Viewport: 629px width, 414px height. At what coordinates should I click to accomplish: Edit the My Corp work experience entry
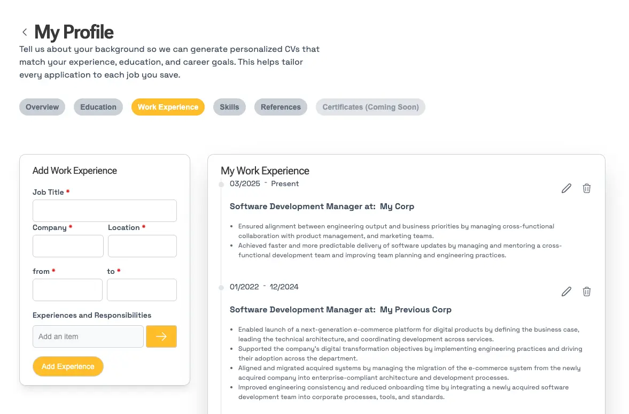tap(566, 188)
